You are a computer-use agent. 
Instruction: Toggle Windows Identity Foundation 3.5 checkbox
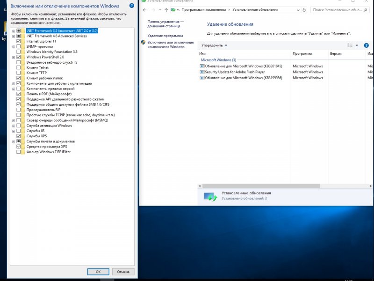tap(18, 52)
